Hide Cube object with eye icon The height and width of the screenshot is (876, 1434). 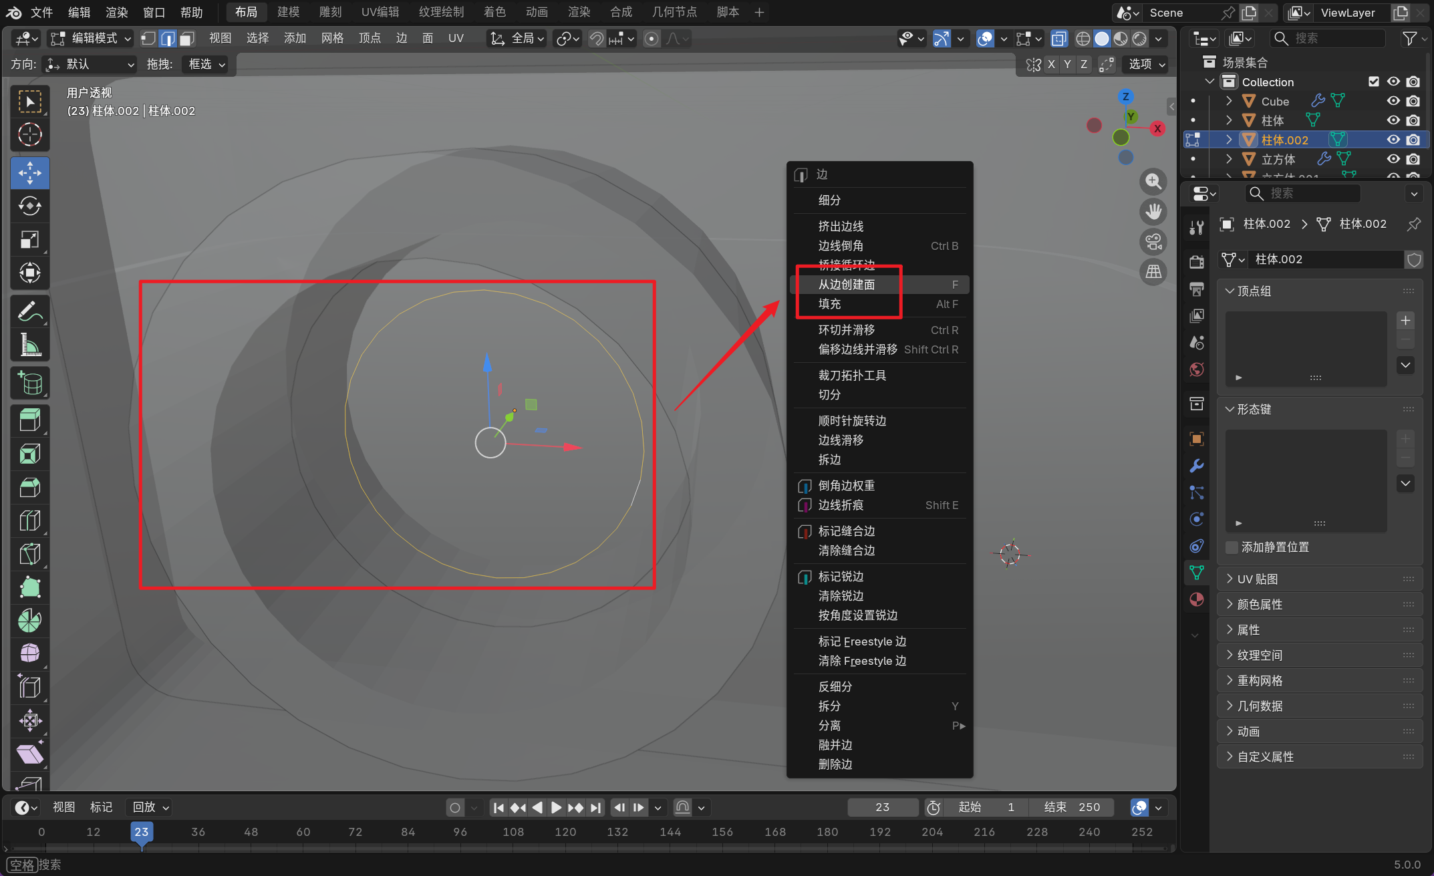point(1393,101)
